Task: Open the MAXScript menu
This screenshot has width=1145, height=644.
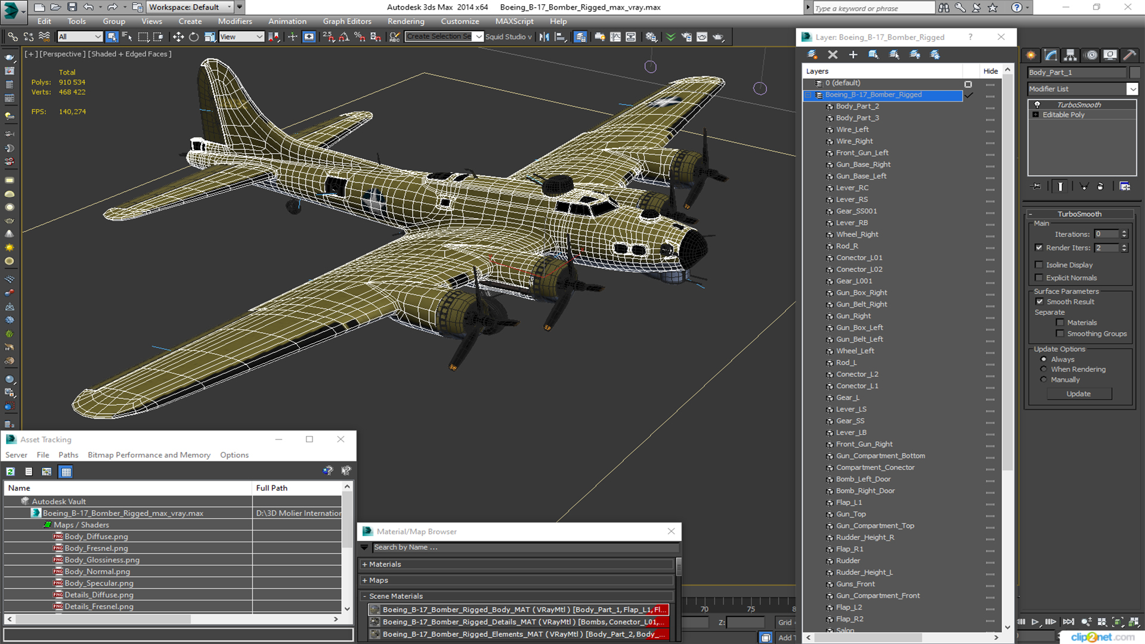Action: coord(514,21)
